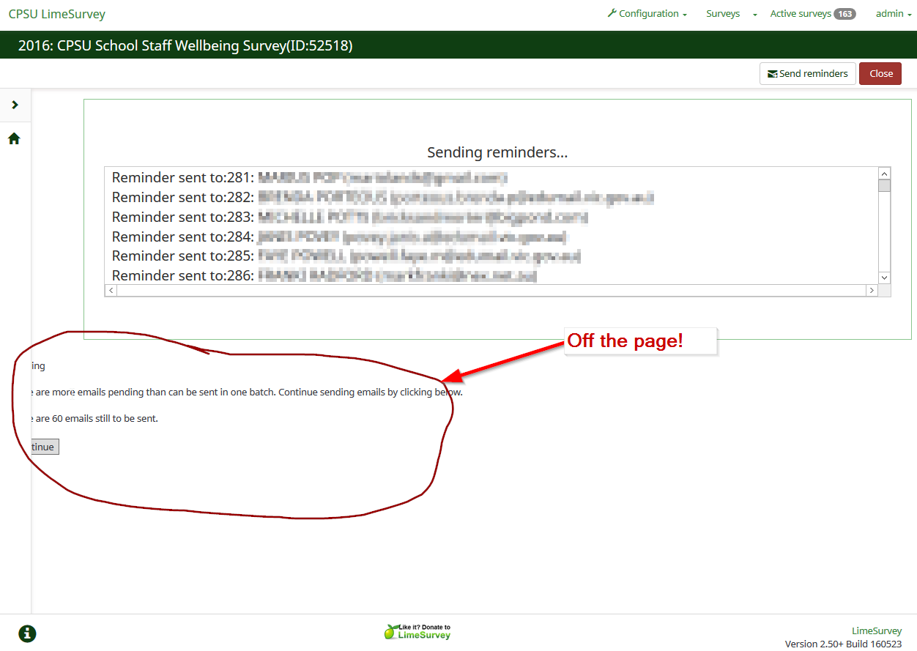Click the CPSU LimeSurvey brand link
This screenshot has width=917, height=651.
[x=57, y=14]
